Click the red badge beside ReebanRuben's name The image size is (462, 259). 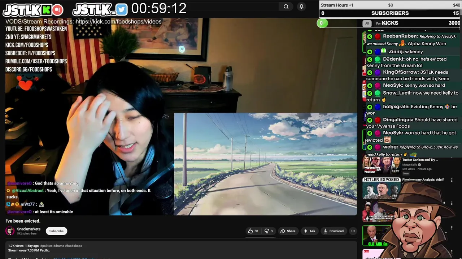[x=378, y=36]
